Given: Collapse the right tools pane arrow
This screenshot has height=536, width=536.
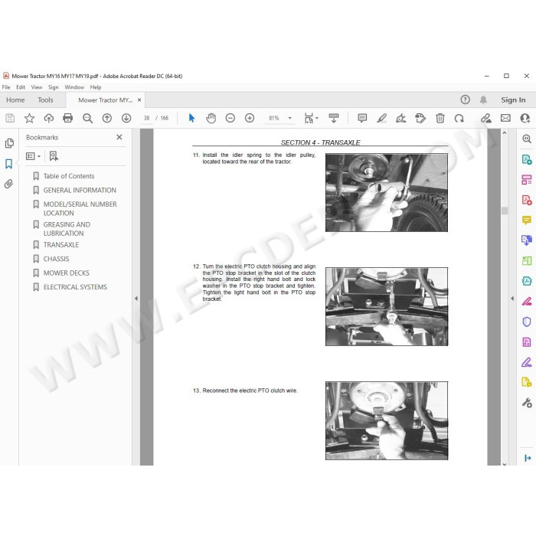Looking at the screenshot, I should click(512, 299).
